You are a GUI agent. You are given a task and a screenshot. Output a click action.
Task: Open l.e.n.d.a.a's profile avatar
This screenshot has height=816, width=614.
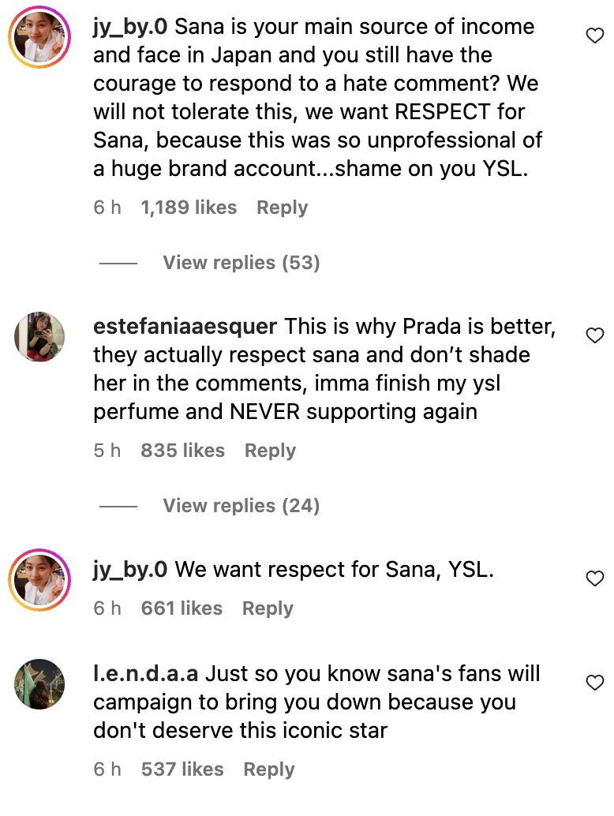39,683
